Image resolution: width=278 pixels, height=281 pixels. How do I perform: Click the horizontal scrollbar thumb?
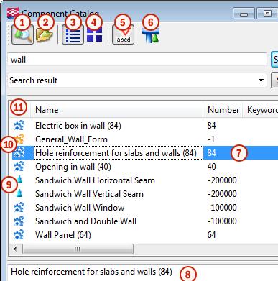click(x=78, y=249)
